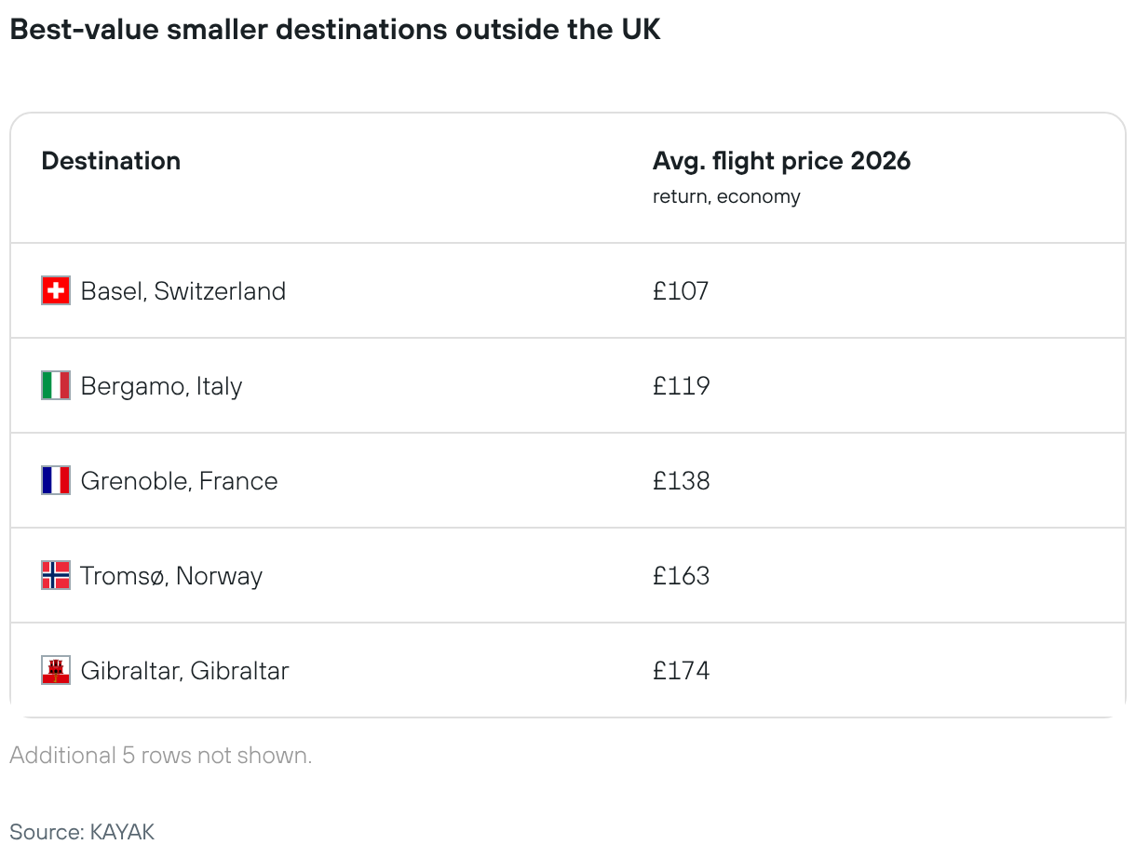Click the Norway flag icon
The height and width of the screenshot is (858, 1136).
click(x=56, y=576)
